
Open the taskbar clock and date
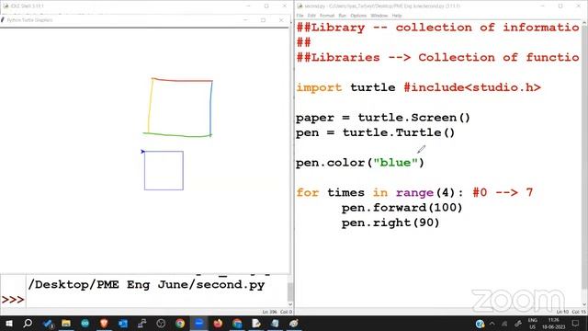point(553,324)
